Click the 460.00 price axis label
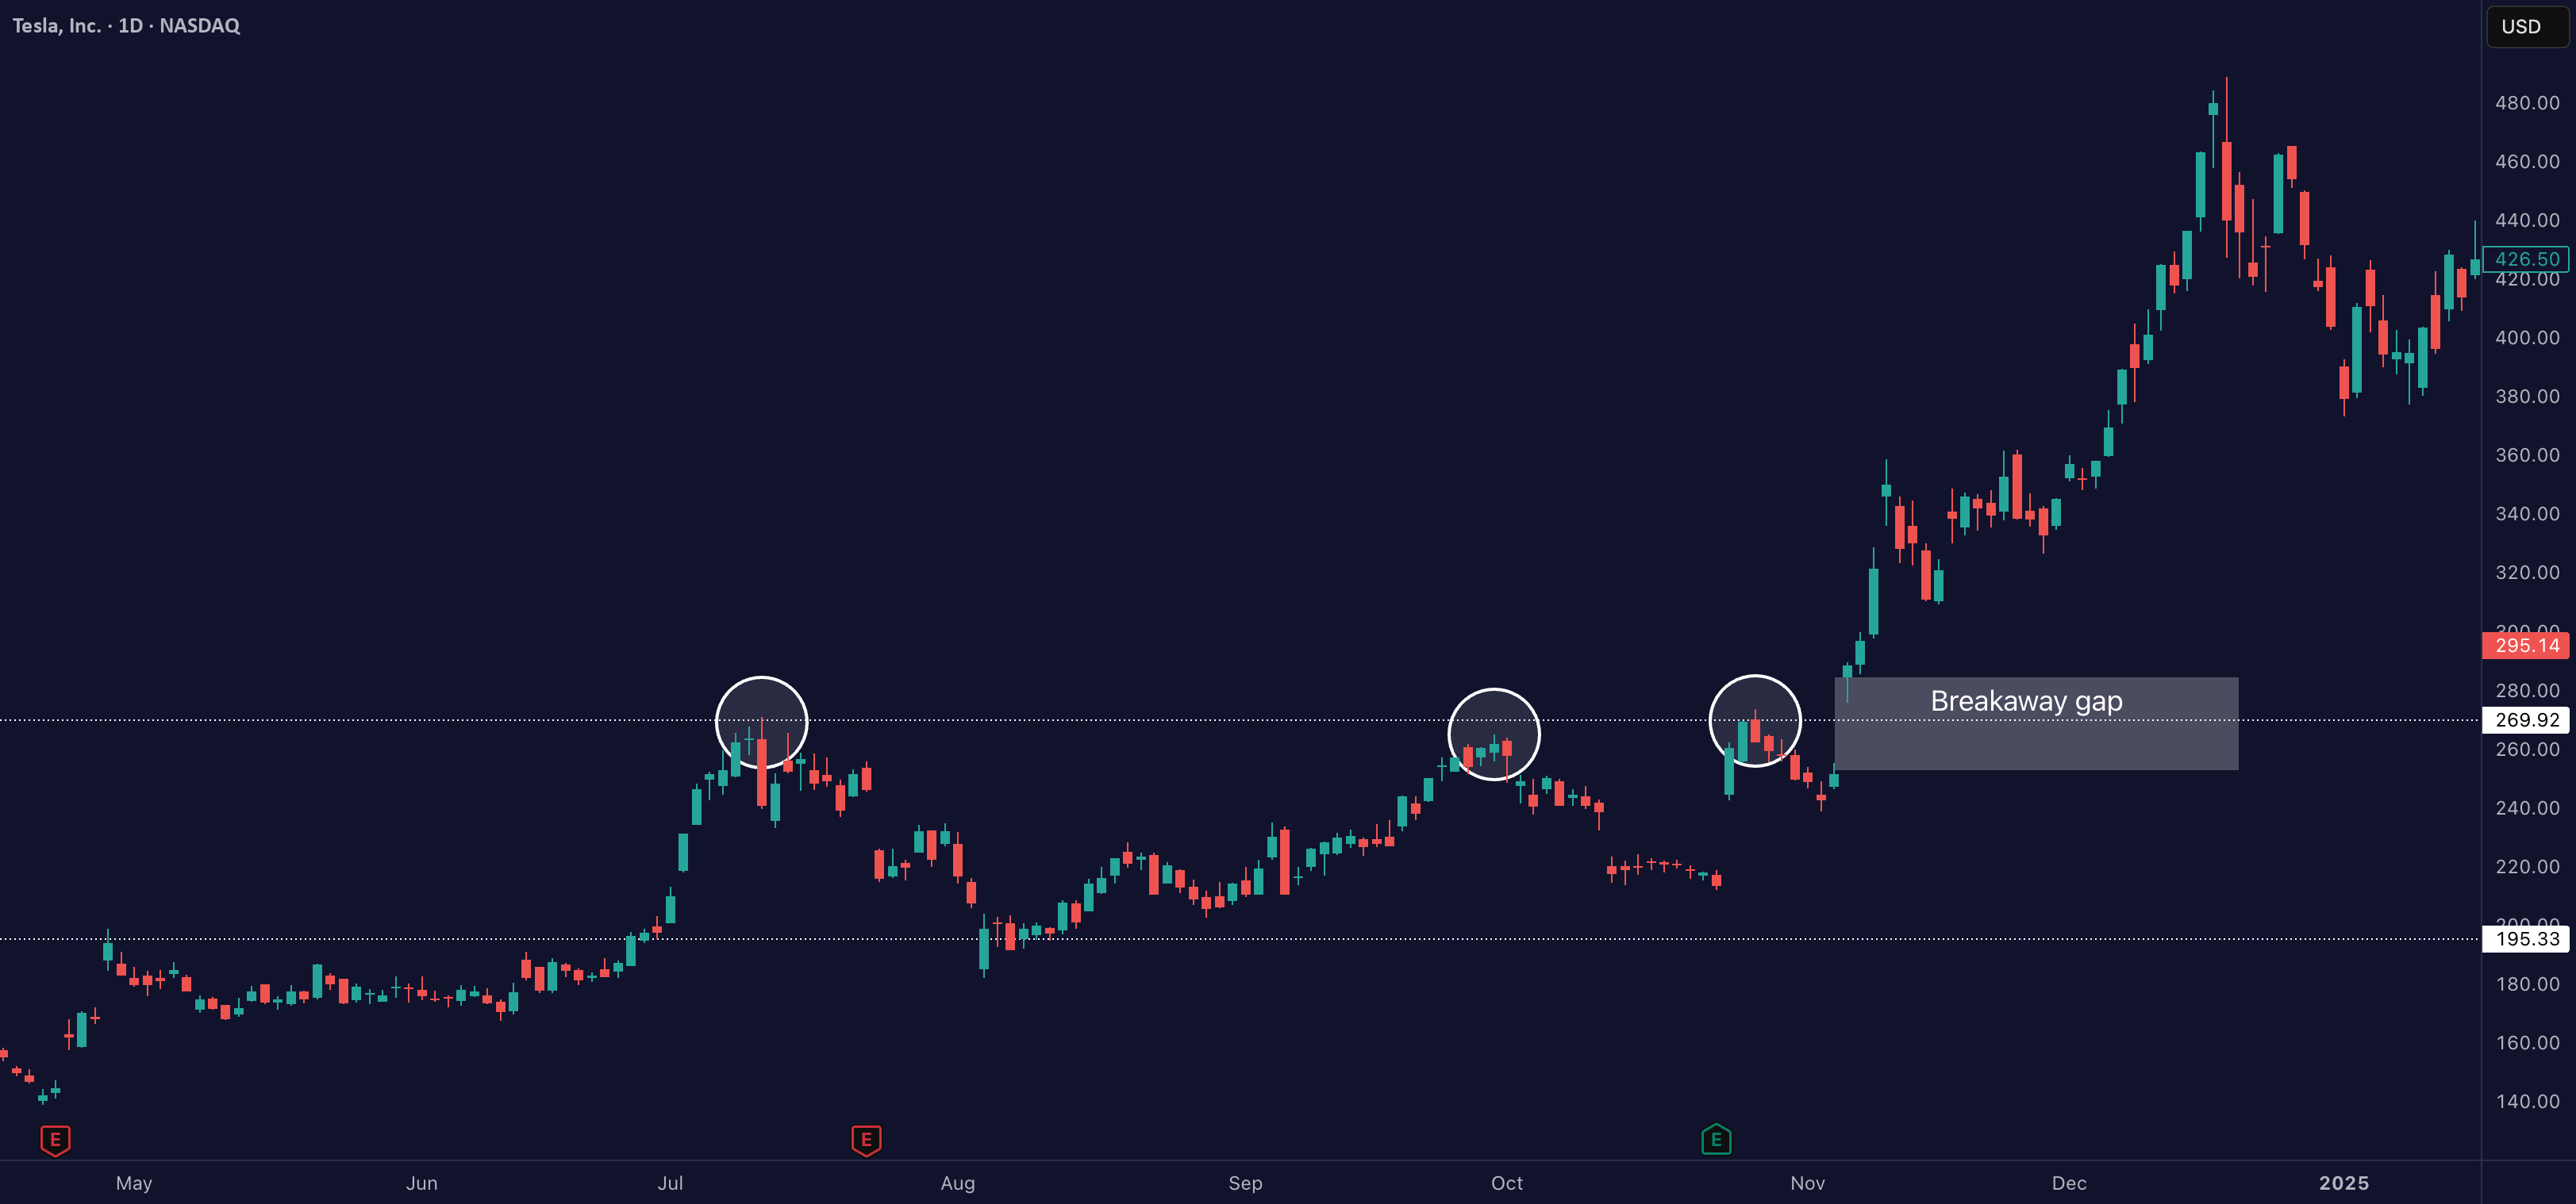Screen dimensions: 2576x1204 pyautogui.click(x=2527, y=162)
